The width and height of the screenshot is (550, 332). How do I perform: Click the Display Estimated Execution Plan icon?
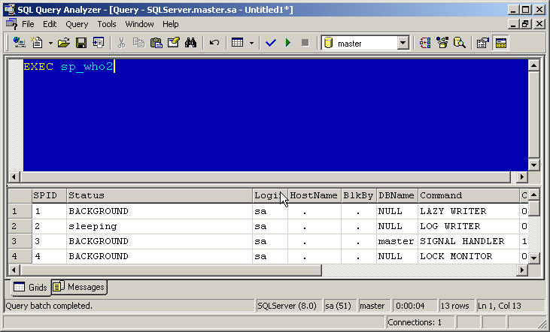click(425, 43)
